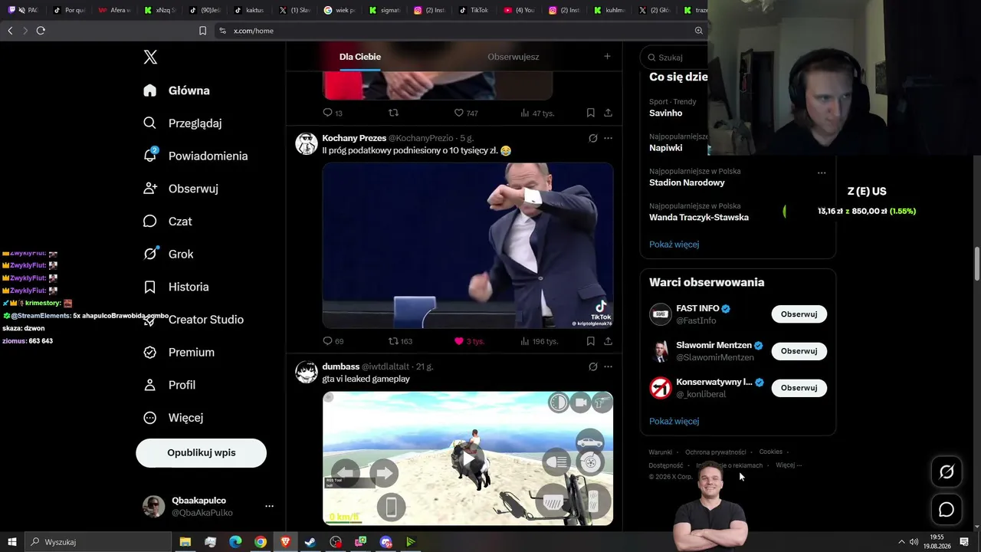Click the X logo in the sidebar
The image size is (981, 552).
150,57
